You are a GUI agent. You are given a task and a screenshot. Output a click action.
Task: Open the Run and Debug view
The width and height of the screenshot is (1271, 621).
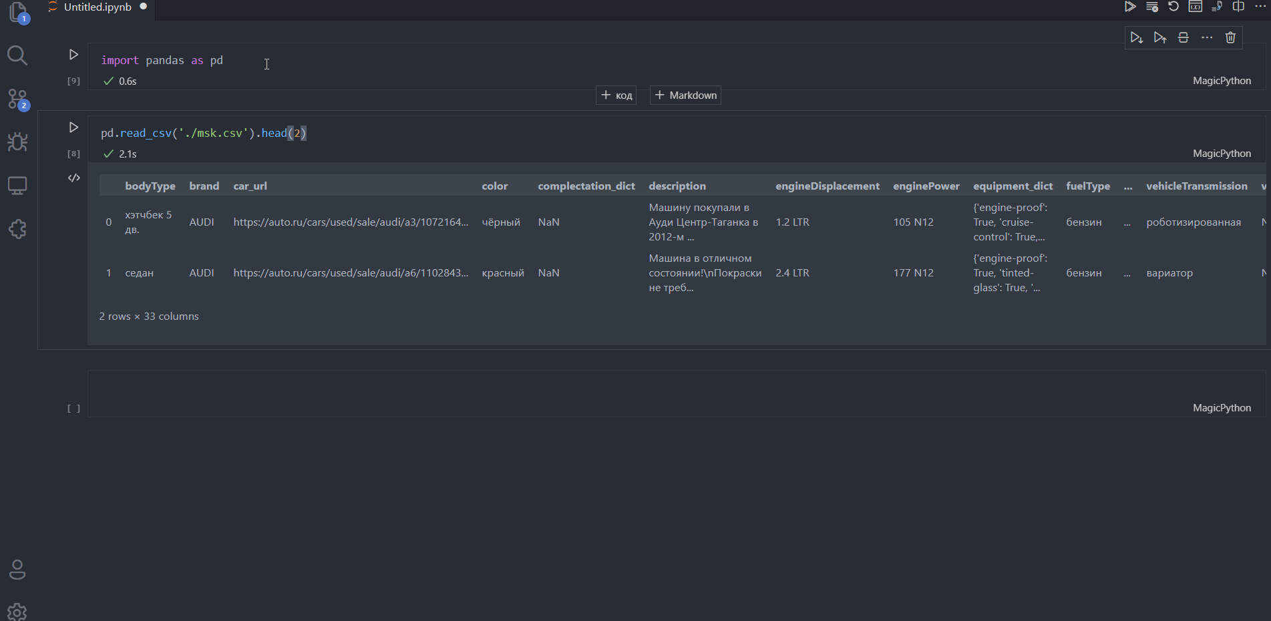coord(17,142)
